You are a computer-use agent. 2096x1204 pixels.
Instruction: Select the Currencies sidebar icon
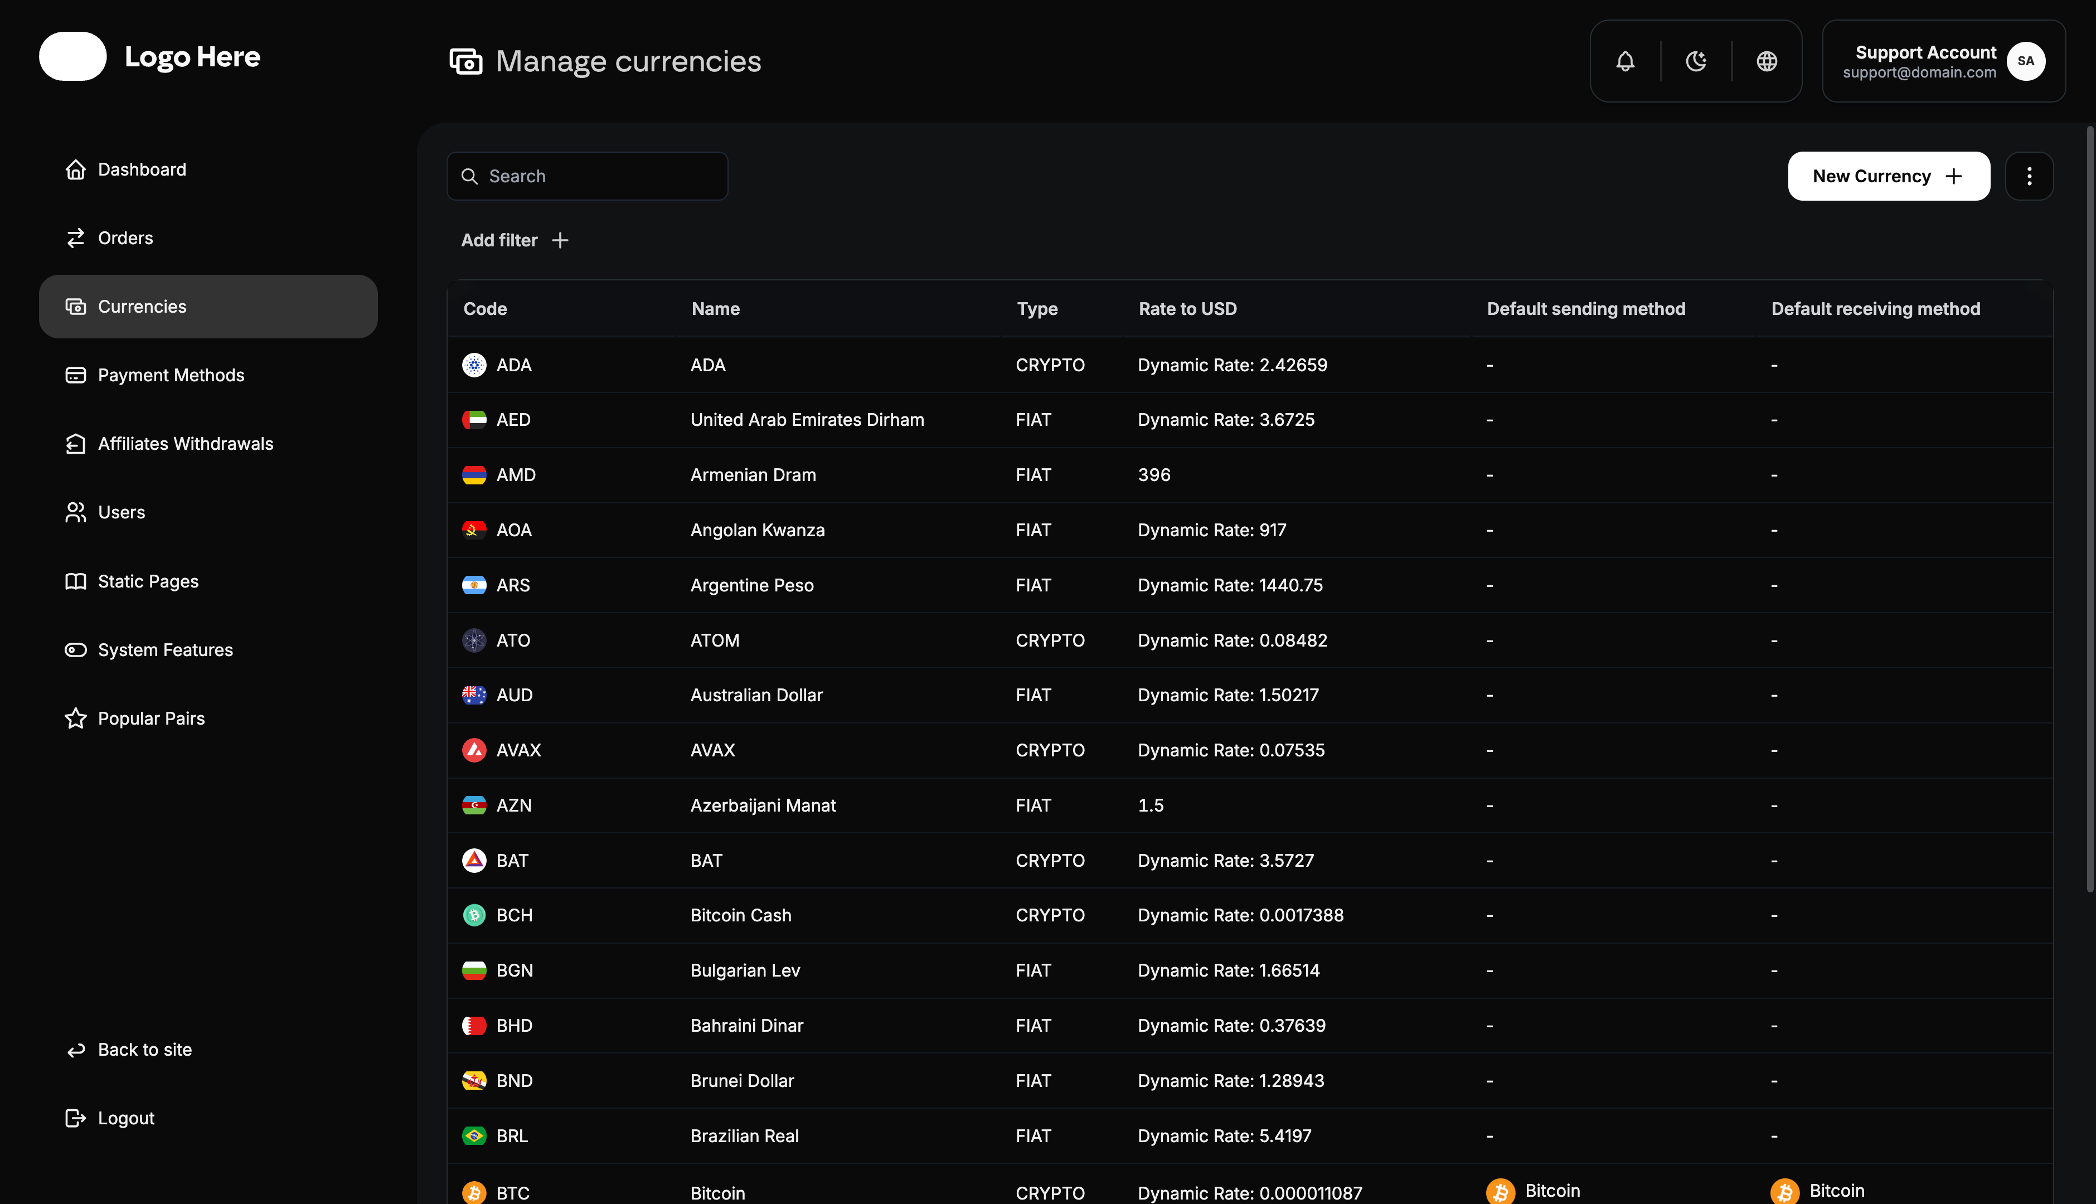pos(75,306)
